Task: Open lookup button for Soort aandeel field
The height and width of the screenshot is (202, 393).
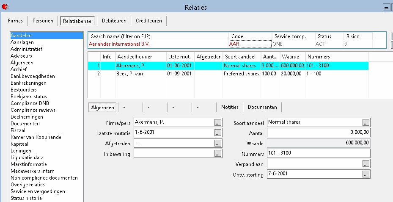Action: 366,122
